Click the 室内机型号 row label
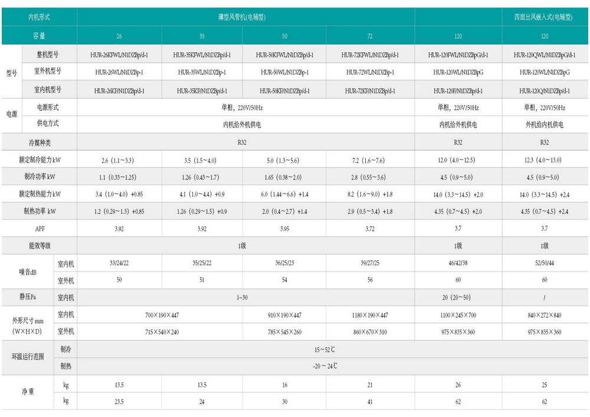Screen dimensions: 590x417 click(x=47, y=90)
